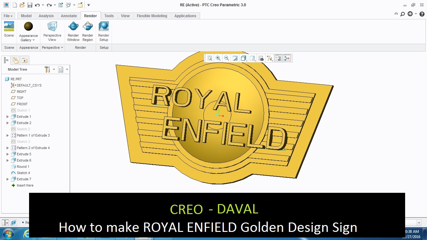427x240 pixels.
Task: Expand the Extrude 5 tree node
Action: tap(8, 154)
